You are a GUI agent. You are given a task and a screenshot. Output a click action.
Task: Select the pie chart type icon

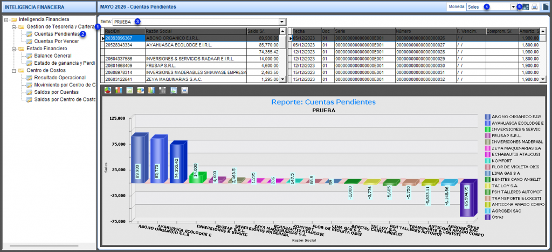coord(108,90)
